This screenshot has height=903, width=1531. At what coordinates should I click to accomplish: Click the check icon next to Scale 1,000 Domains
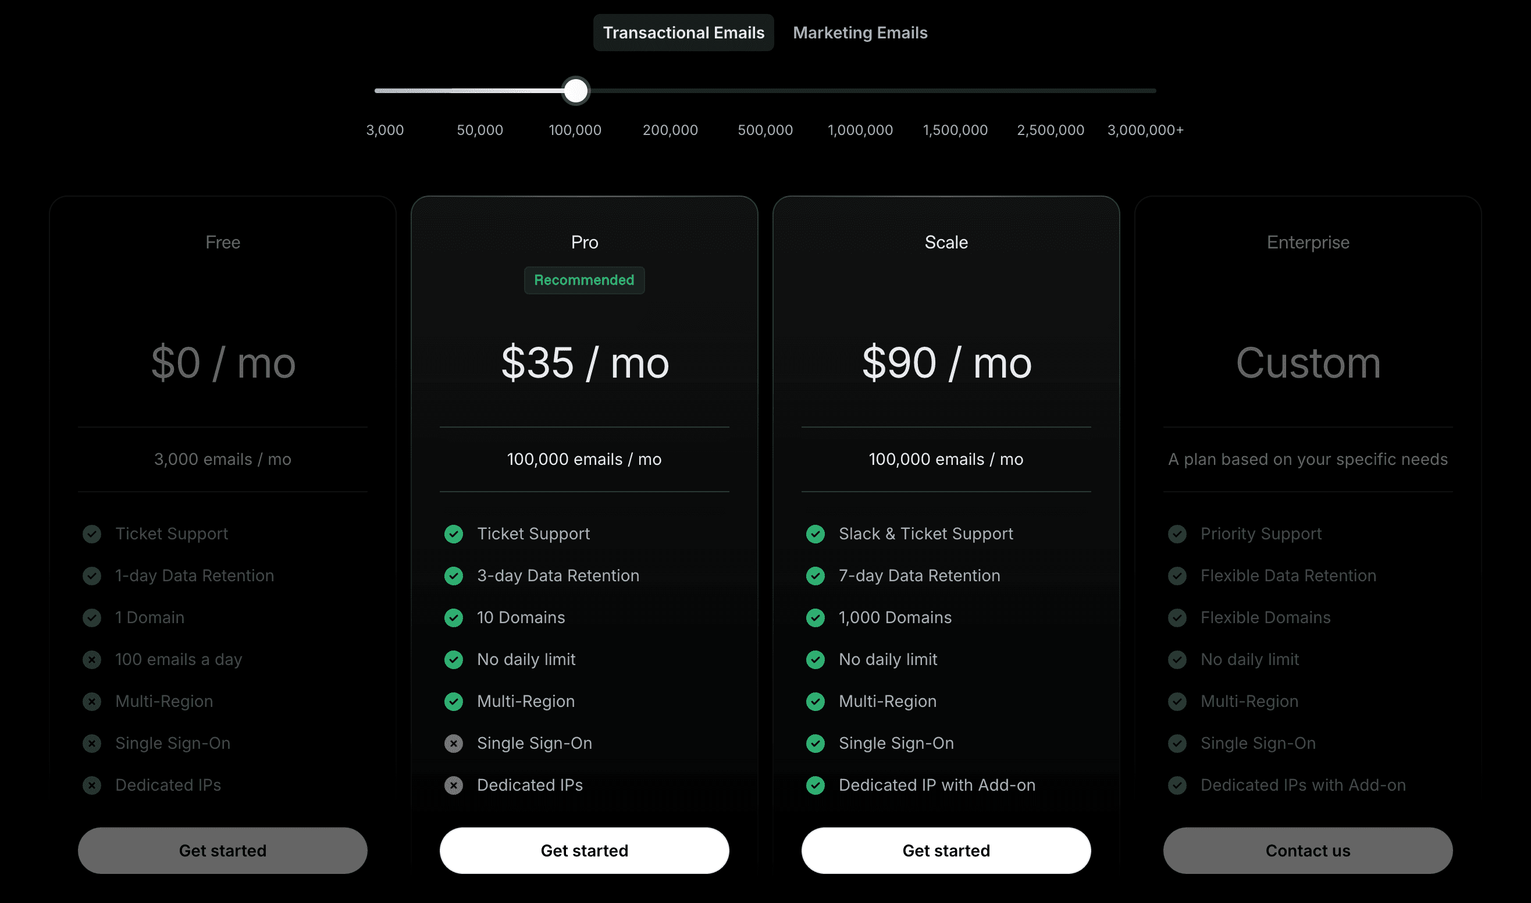point(815,618)
